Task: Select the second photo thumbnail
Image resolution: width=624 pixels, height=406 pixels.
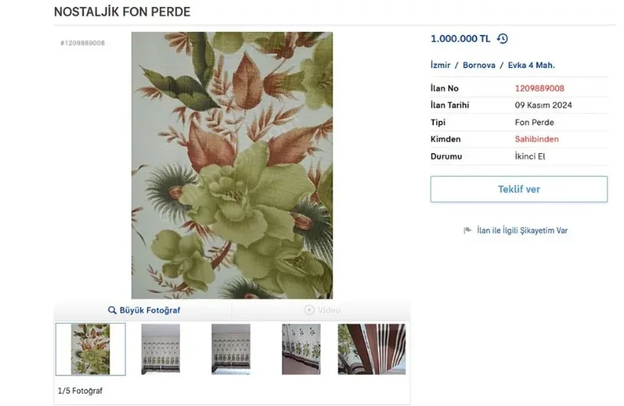Action: coord(160,349)
